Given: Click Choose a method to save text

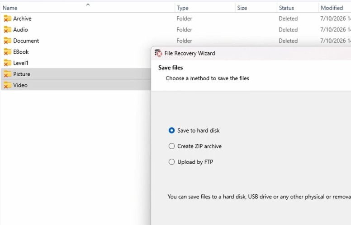Looking at the screenshot, I should pyautogui.click(x=208, y=78).
